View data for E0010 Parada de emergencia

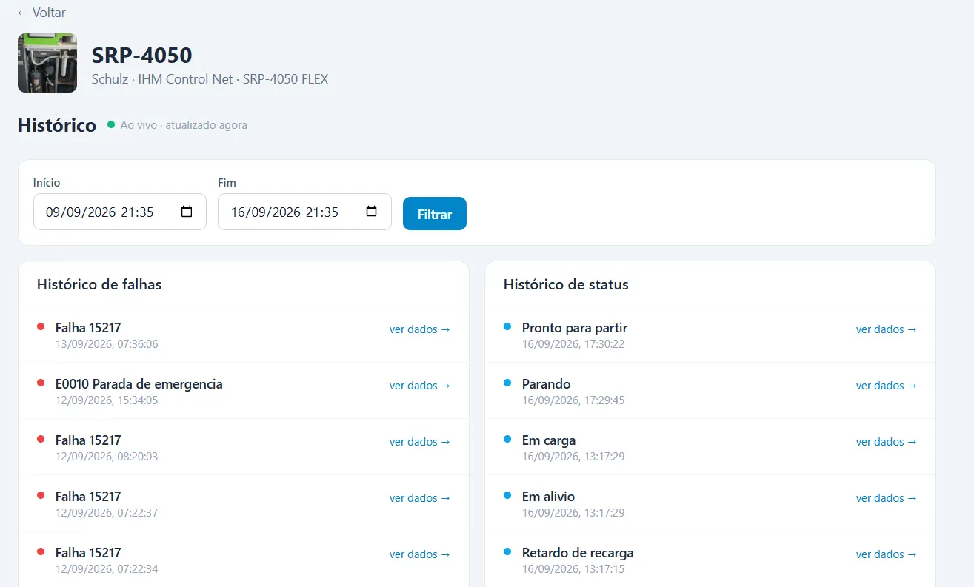420,386
